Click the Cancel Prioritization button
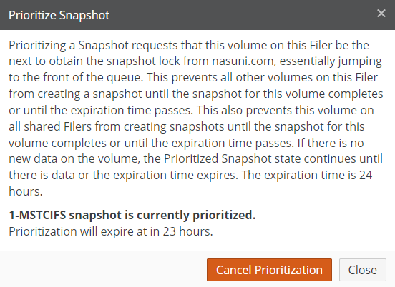Viewport: 395px width, 287px height. pos(269,270)
